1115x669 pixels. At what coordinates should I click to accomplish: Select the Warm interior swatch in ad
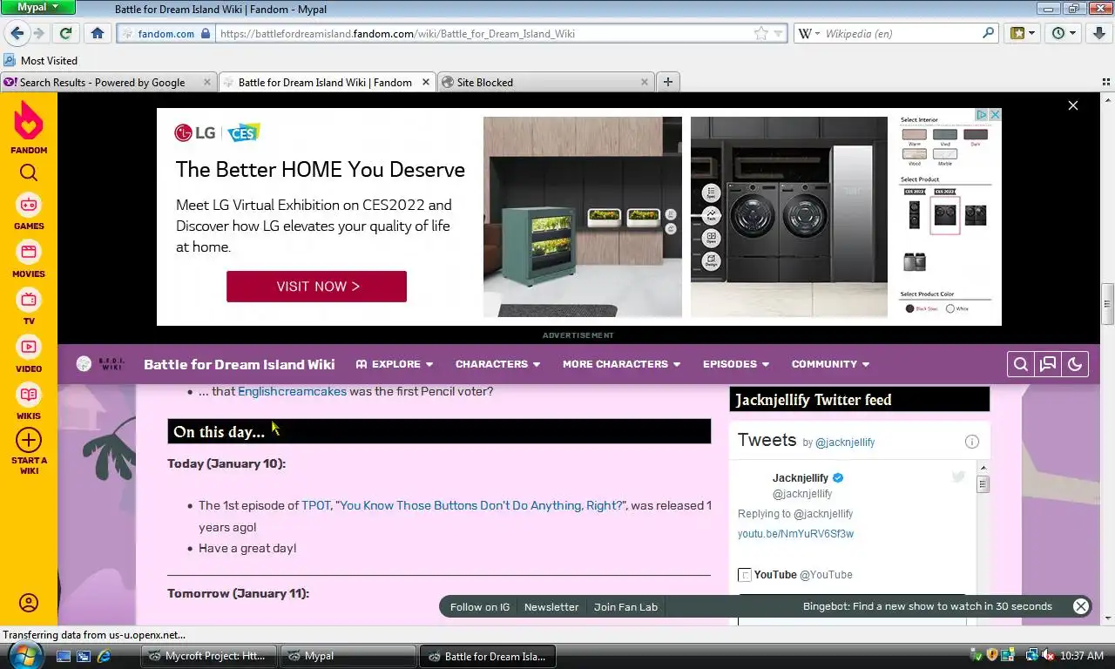coord(914,136)
